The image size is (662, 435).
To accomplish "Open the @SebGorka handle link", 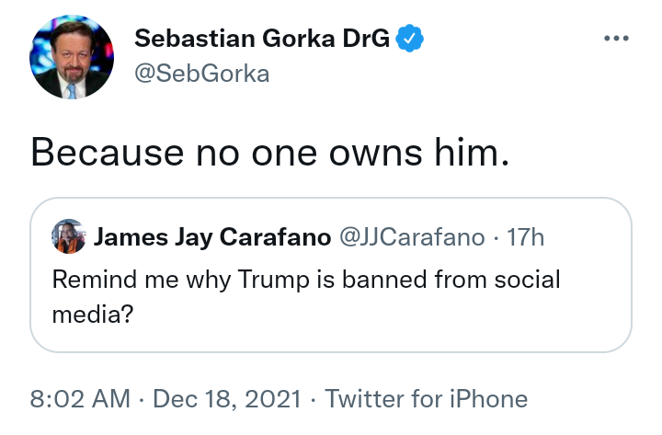I will pyautogui.click(x=201, y=74).
